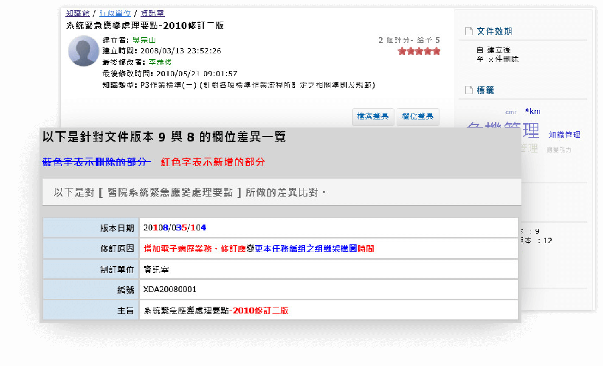
Task: Select the emr tag
Action: pyautogui.click(x=511, y=112)
